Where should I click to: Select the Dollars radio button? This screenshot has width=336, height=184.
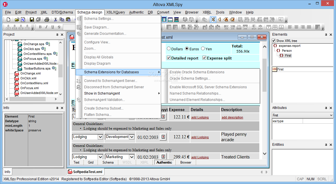click(169, 49)
